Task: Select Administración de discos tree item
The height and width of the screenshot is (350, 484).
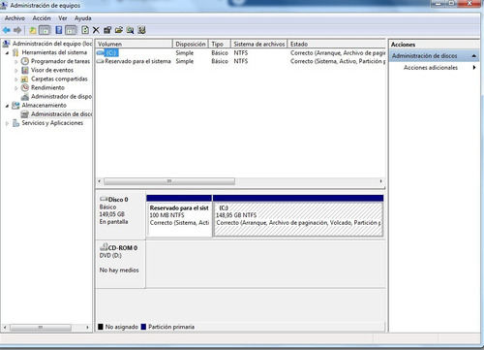Action: 61,114
